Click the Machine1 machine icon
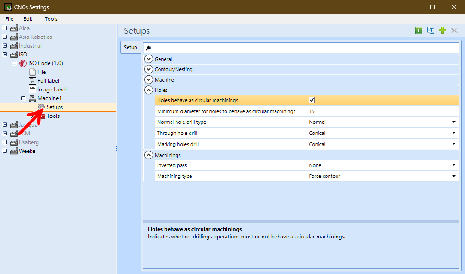The width and height of the screenshot is (465, 274). coord(32,98)
